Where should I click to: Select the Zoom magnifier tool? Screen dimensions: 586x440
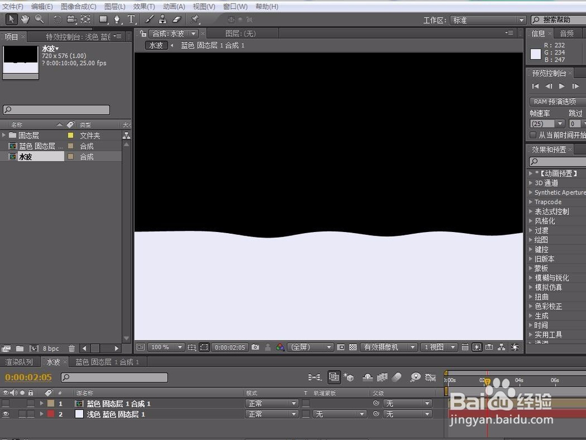[x=39, y=19]
